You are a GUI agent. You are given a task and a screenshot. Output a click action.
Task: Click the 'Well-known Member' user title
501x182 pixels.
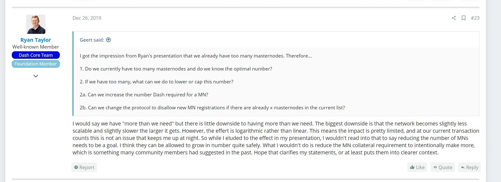[x=36, y=47]
